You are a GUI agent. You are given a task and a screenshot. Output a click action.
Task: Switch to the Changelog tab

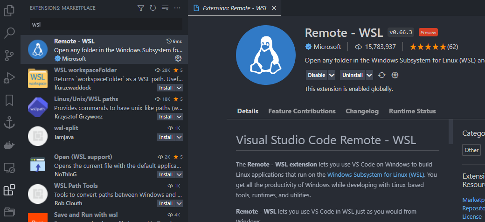pyautogui.click(x=362, y=111)
